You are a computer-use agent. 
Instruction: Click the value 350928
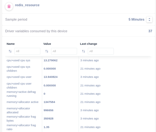coord(48,118)
